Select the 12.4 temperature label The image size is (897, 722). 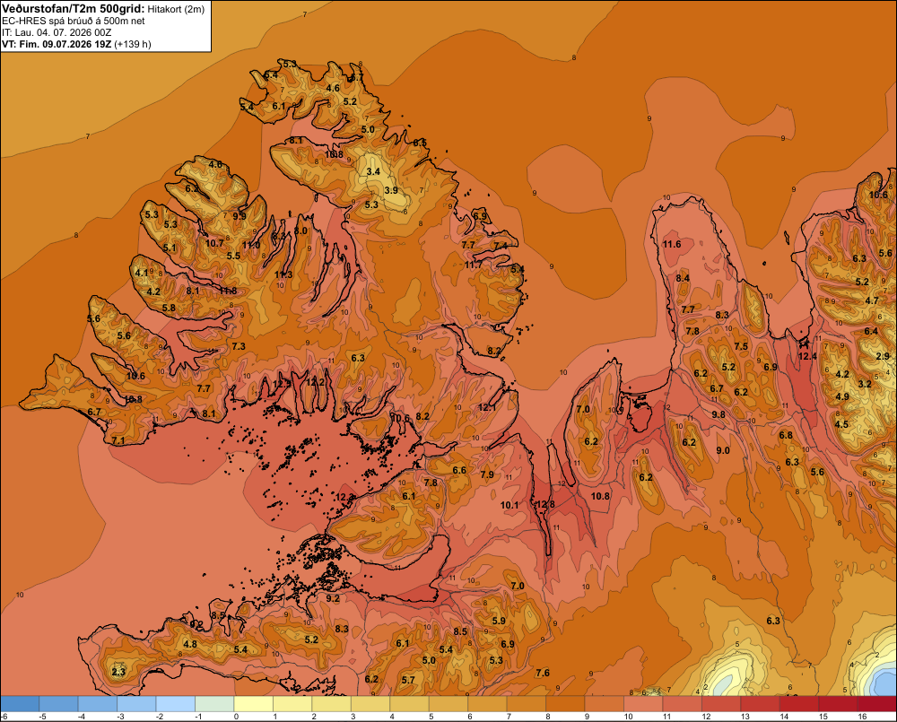pos(808,356)
